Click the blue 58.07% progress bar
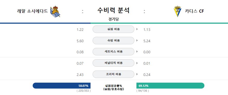228x95 pixels. tap(62, 86)
